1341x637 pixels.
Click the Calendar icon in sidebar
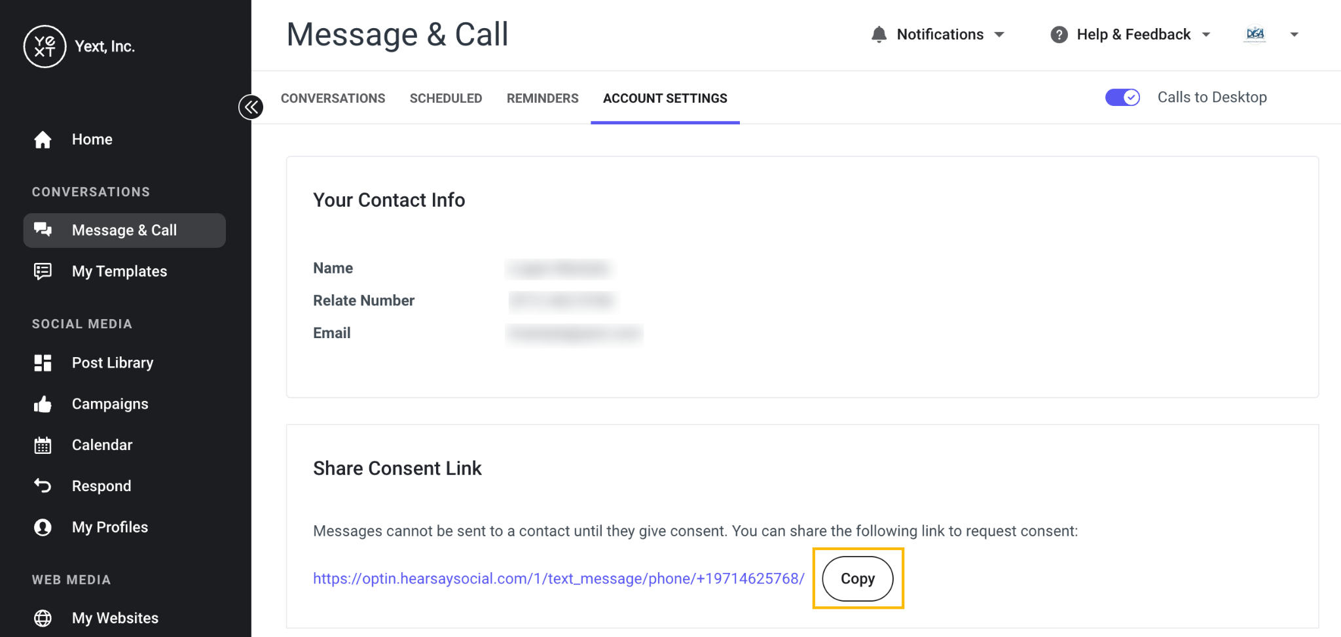(x=43, y=445)
